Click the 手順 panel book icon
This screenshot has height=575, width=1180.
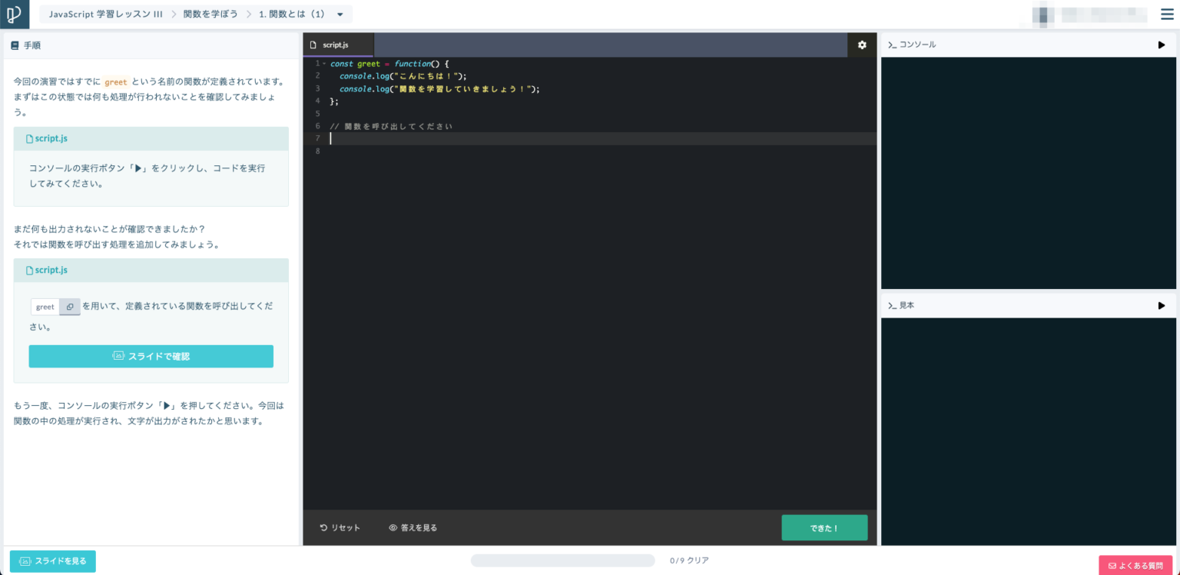pyautogui.click(x=15, y=45)
